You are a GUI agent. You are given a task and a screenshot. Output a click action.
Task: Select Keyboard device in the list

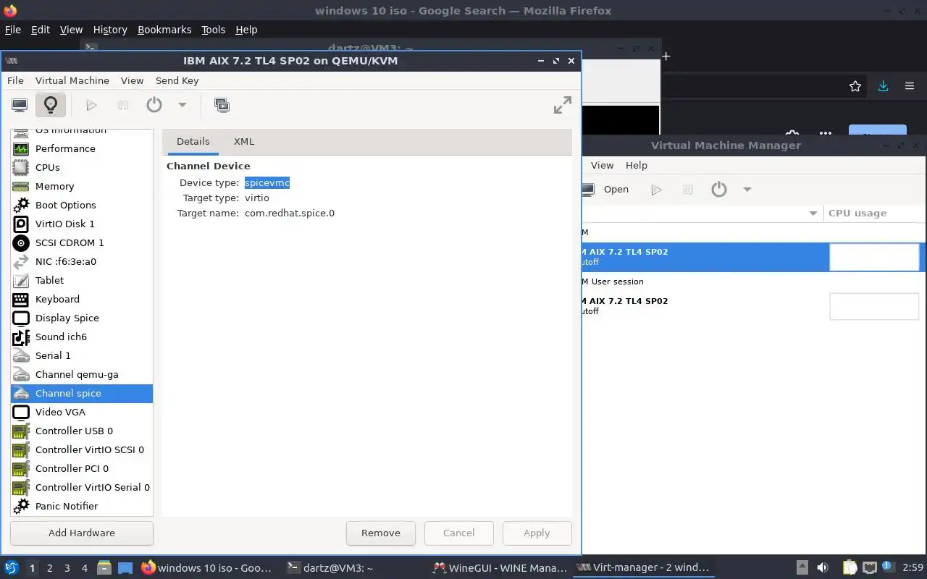82,299
